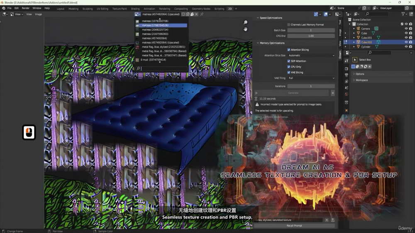Image resolution: width=415 pixels, height=233 pixels.
Task: Switch to the Shading workspace tab
Action: coord(135,9)
